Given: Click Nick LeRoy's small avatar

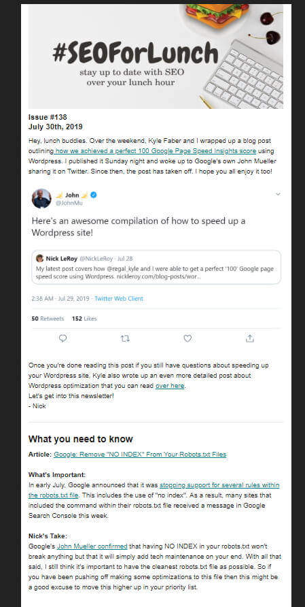Looking at the screenshot, I should [39, 258].
